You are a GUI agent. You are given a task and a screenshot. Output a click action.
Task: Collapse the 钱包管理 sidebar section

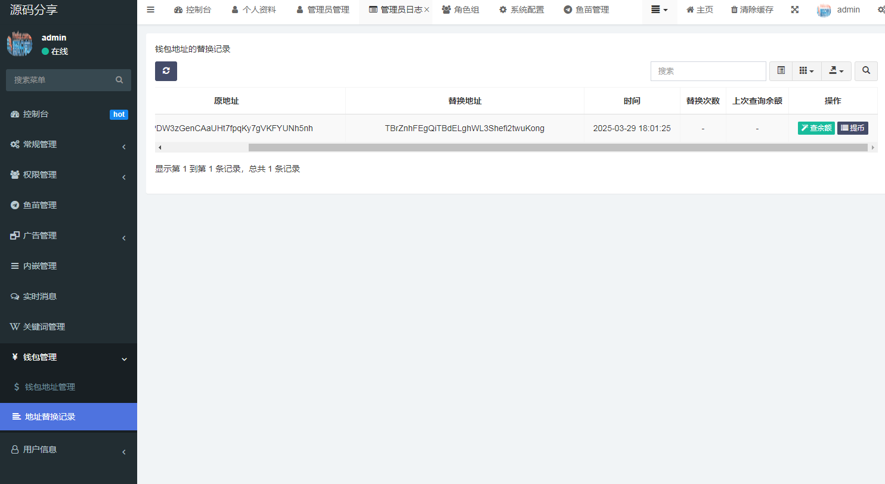(x=69, y=357)
